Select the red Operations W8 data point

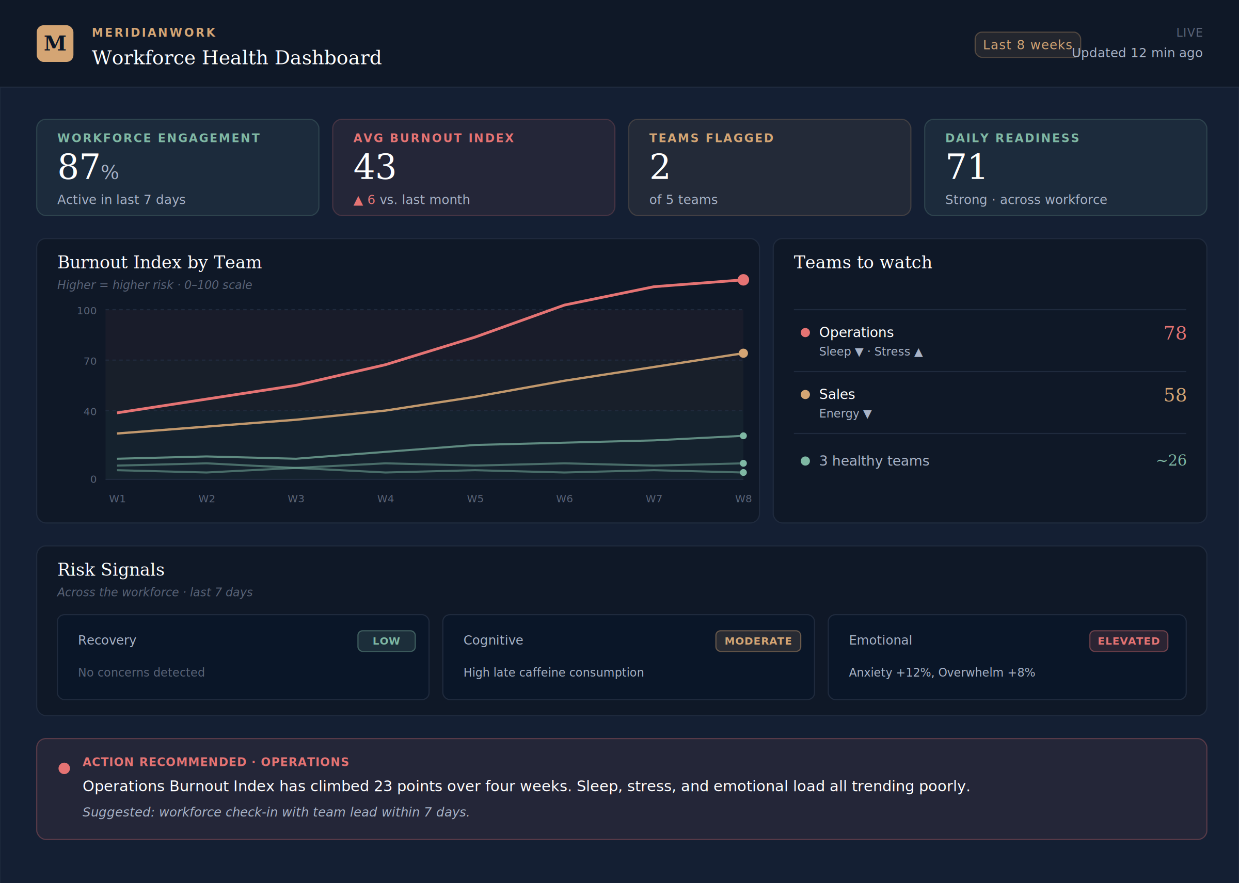[x=743, y=280]
